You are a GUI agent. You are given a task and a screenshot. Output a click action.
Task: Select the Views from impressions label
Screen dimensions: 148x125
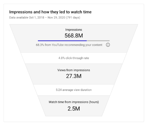click(x=74, y=70)
